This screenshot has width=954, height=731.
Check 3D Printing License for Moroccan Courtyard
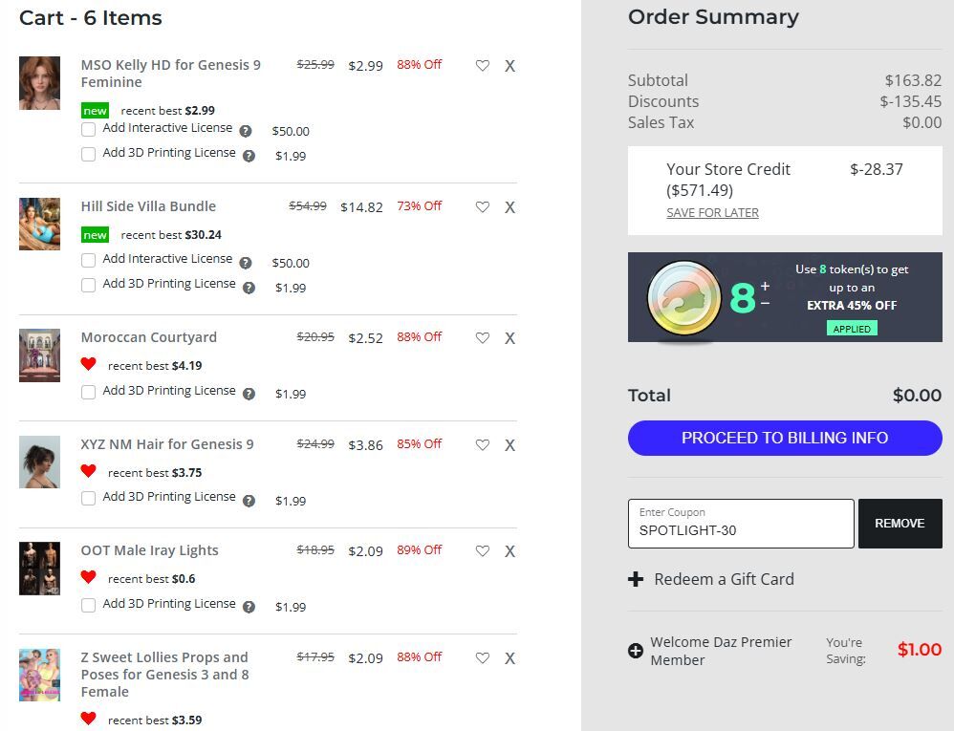point(89,392)
